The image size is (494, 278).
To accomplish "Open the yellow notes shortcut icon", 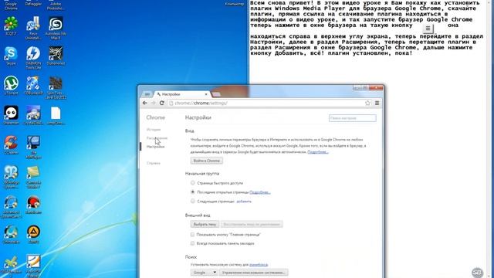I will (33, 177).
